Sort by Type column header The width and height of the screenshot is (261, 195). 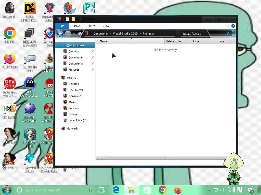point(205,41)
